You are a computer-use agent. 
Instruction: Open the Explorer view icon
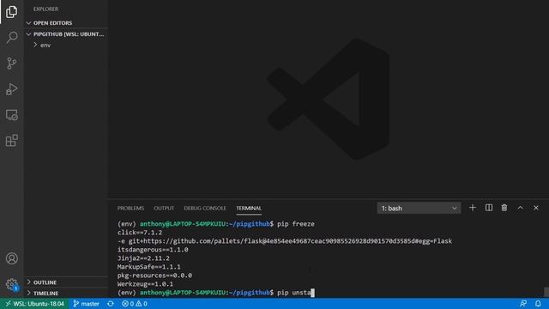(11, 11)
